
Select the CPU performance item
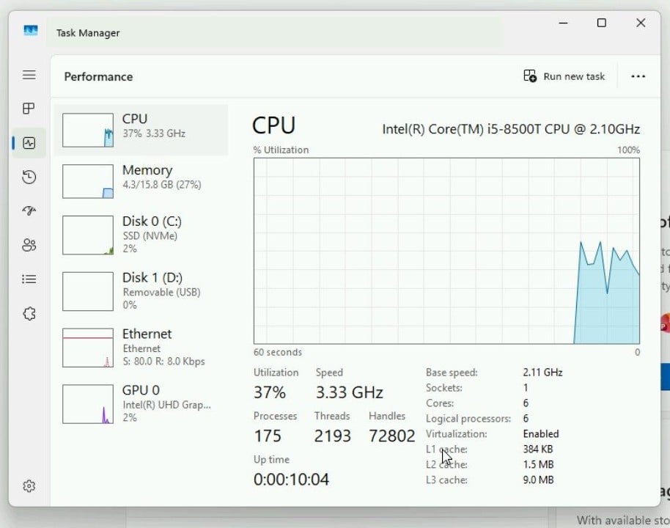point(141,130)
